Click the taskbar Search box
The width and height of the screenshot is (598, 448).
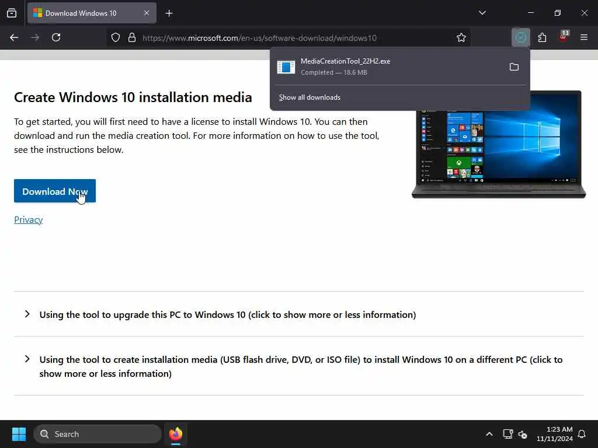(98, 434)
